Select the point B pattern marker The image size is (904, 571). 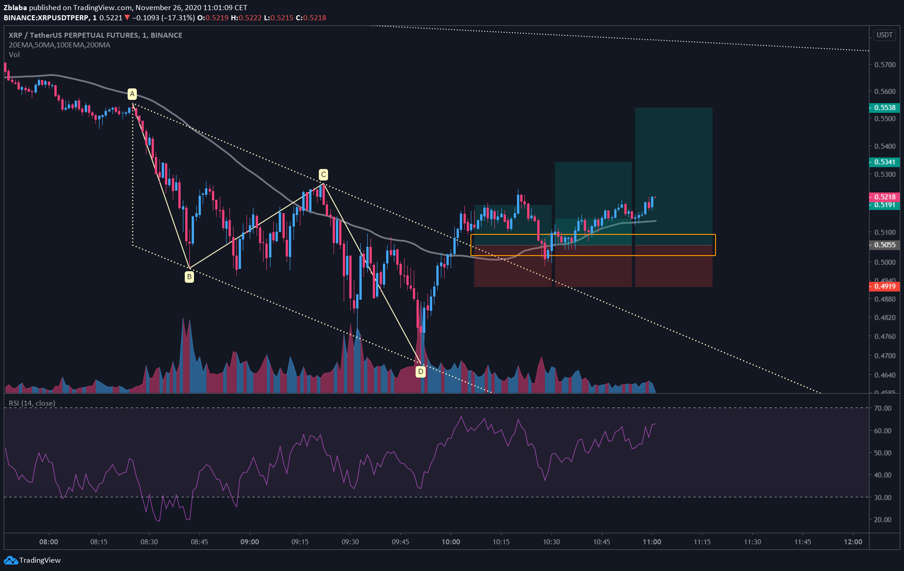[x=189, y=277]
